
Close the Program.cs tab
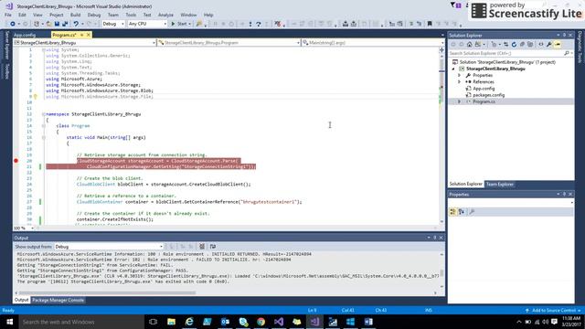point(89,35)
